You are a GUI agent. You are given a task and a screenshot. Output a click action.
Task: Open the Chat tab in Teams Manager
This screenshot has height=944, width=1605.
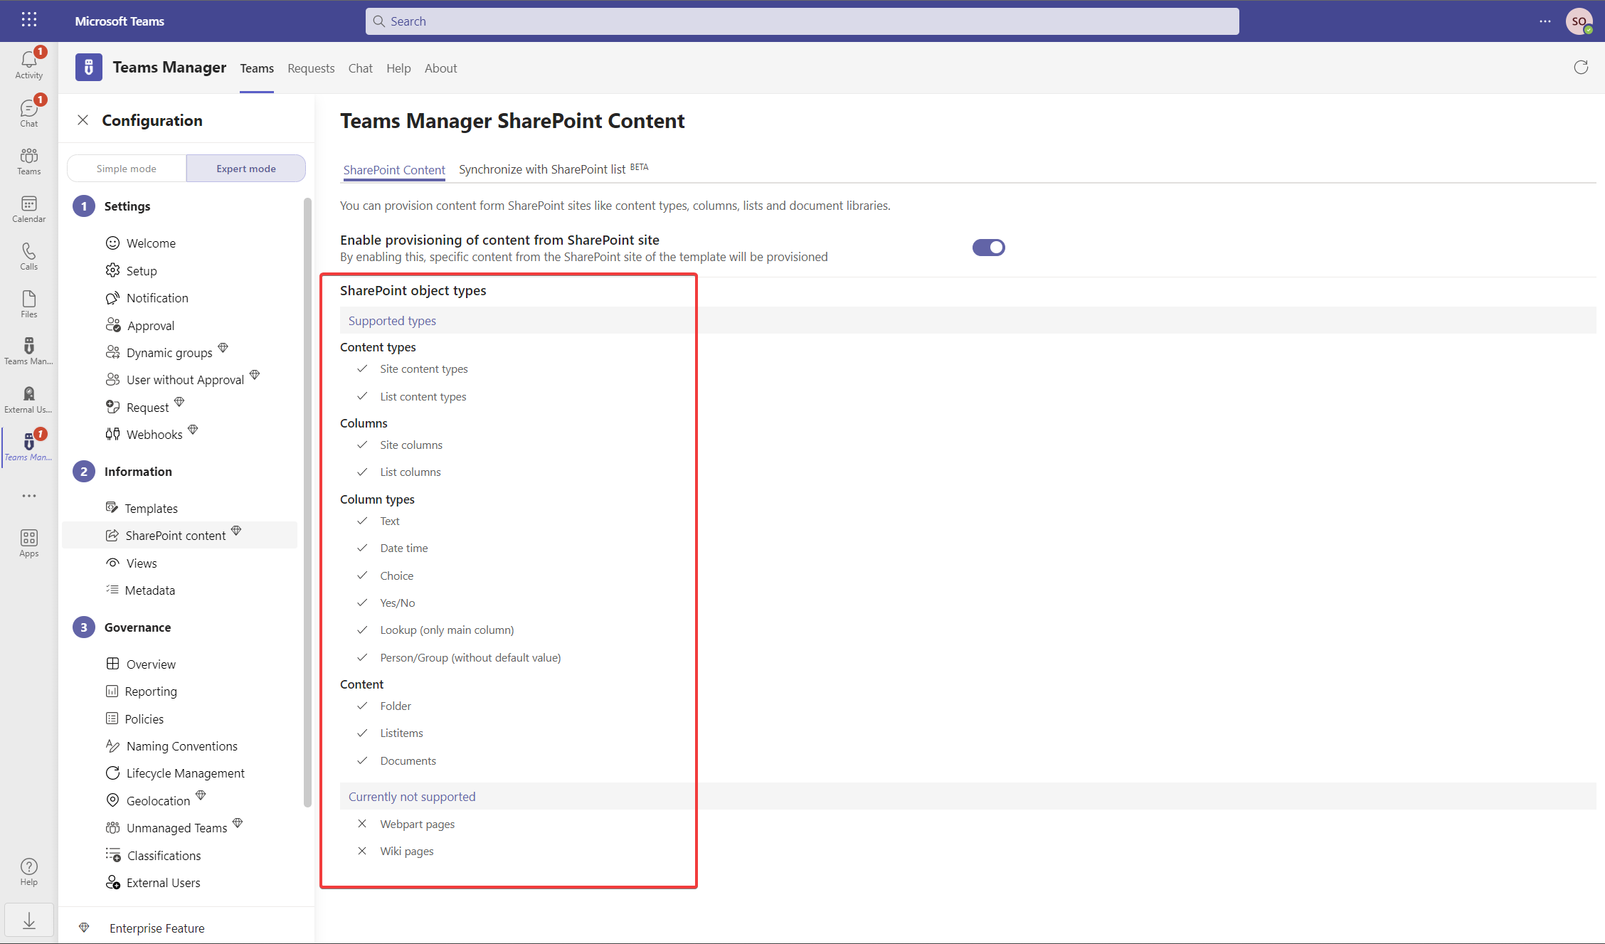361,68
